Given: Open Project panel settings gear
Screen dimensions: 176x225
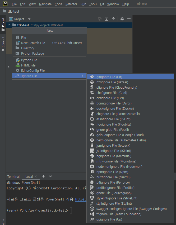Looking at the screenshot, I should point(122,19).
